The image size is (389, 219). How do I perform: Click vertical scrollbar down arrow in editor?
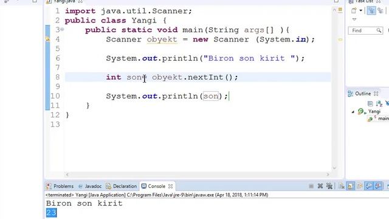(x=334, y=168)
